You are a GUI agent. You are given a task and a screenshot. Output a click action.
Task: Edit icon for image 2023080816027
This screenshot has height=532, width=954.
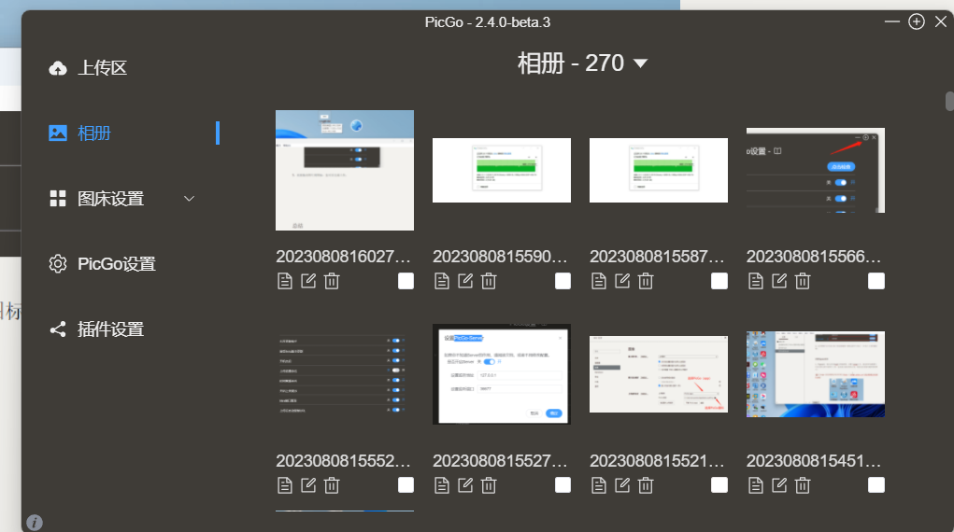click(x=308, y=281)
